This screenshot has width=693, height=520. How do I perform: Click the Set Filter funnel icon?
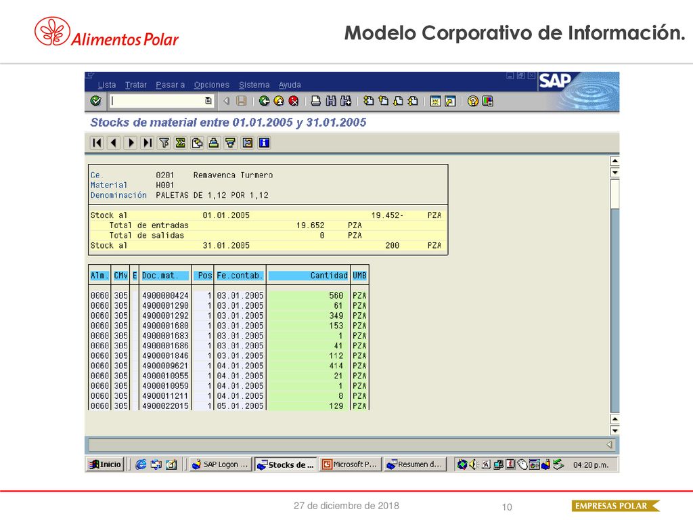coord(164,143)
